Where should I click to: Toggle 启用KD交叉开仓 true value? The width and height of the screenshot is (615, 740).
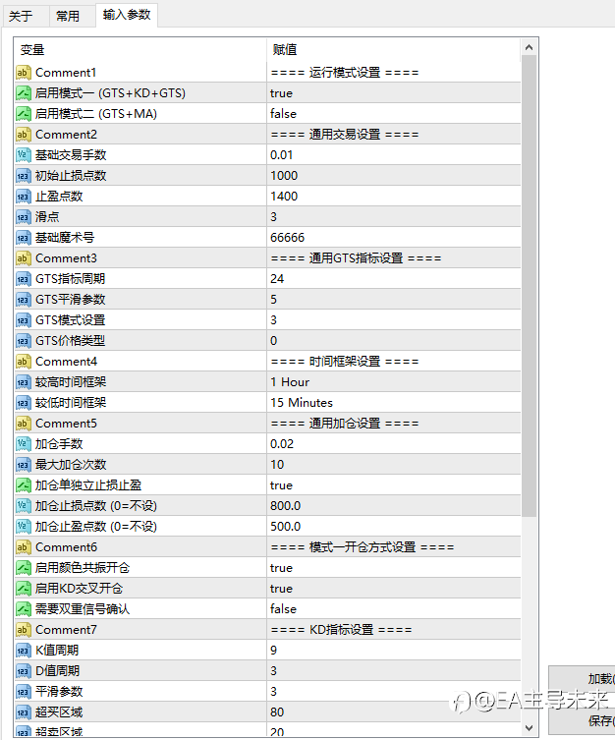click(394, 589)
